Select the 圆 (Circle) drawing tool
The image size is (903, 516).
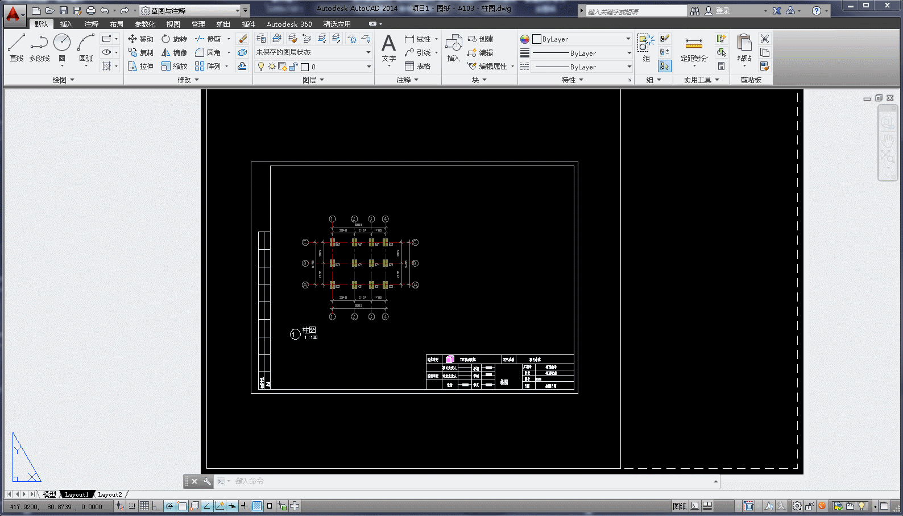(62, 47)
